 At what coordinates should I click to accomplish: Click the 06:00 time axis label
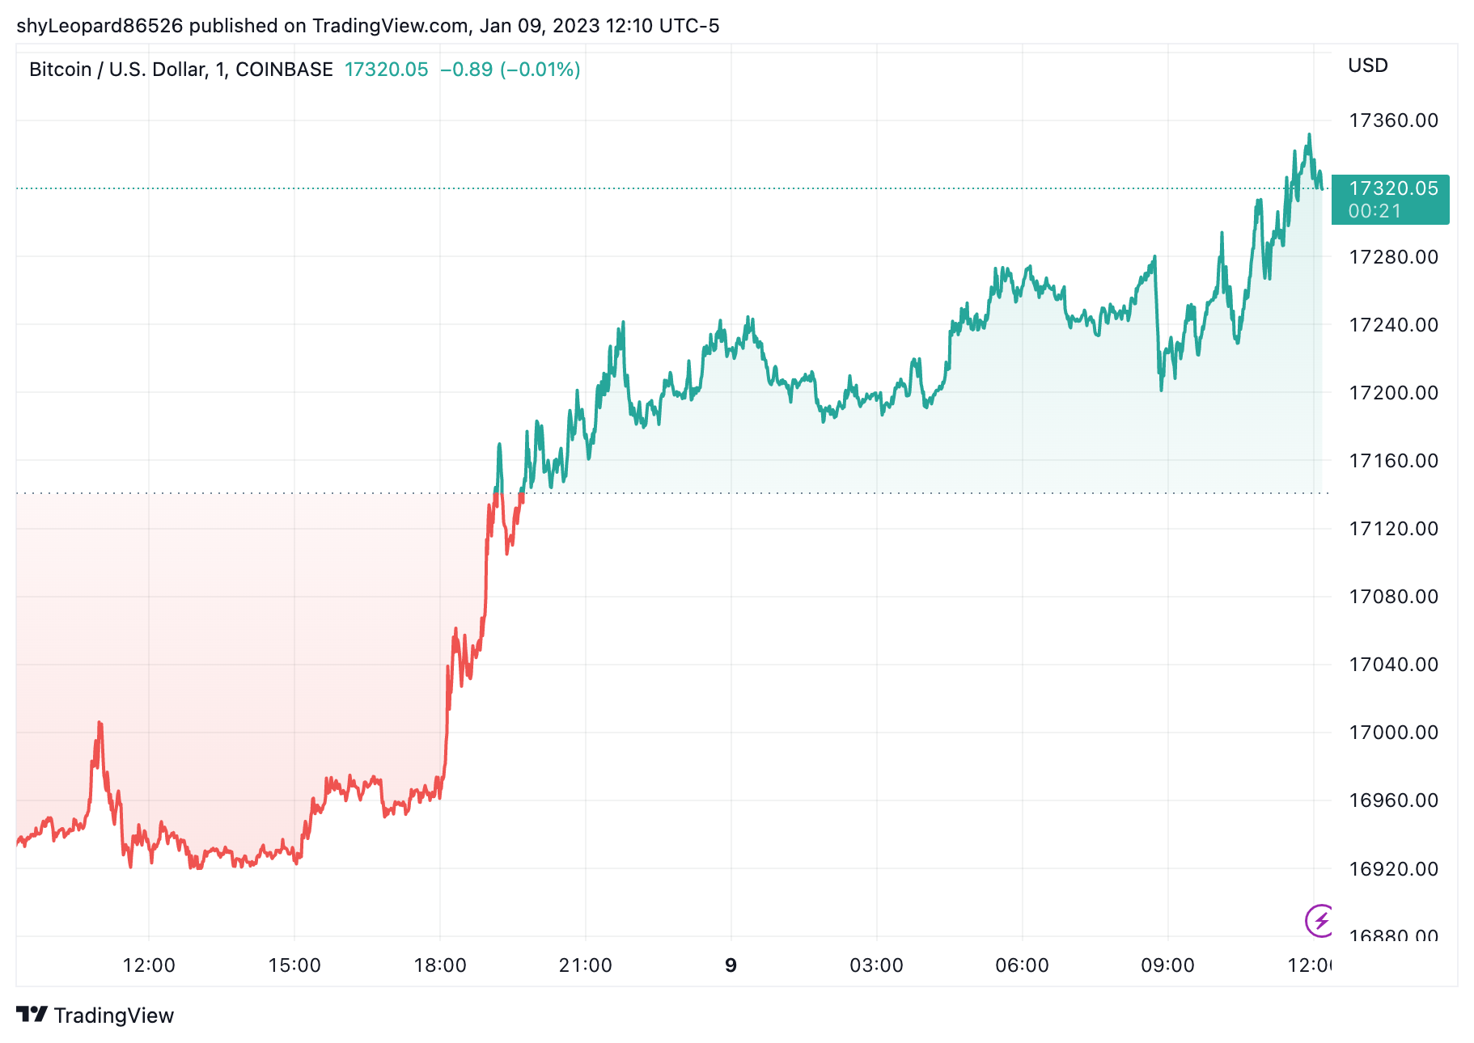click(x=1022, y=965)
